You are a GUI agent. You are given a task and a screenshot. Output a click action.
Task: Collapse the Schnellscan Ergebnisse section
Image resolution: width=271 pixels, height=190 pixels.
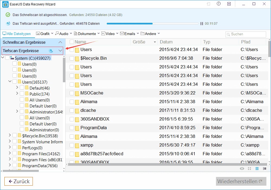pyautogui.click(x=60, y=42)
